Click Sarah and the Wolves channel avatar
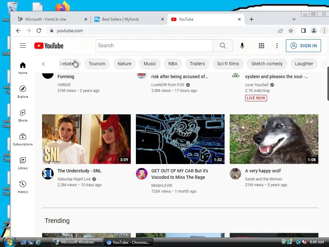Viewport: 329px width, 247px height. click(236, 174)
